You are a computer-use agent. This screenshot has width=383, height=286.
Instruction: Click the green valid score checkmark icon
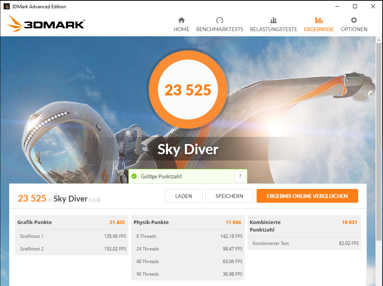coord(134,176)
